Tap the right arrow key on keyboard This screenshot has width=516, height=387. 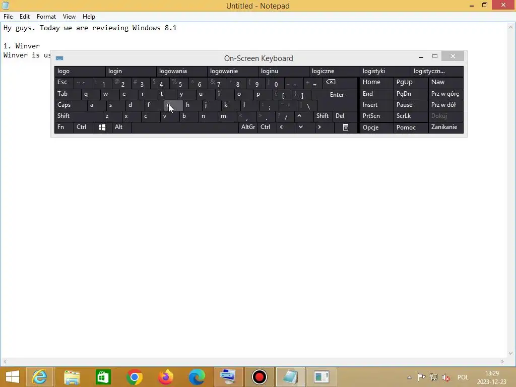coord(324,127)
